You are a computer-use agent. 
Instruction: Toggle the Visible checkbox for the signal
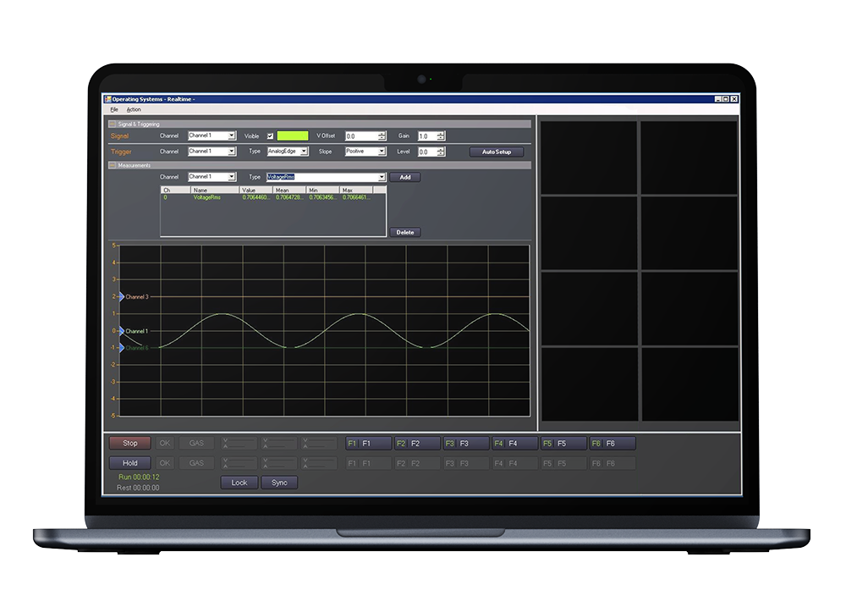[271, 136]
